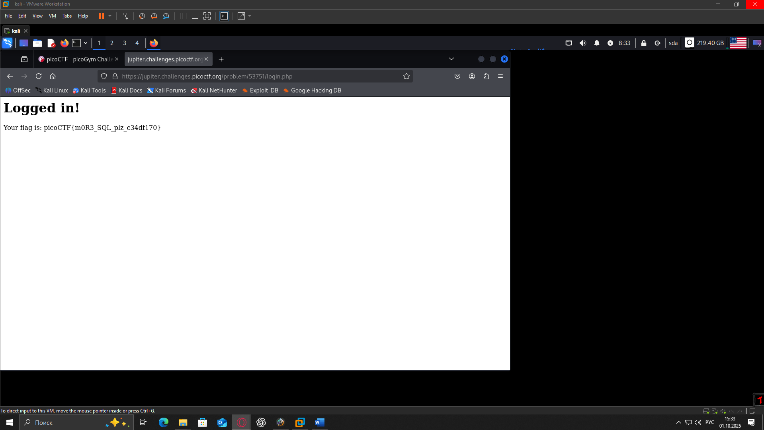Bookmark this page using the star icon
This screenshot has width=764, height=430.
coord(406,76)
